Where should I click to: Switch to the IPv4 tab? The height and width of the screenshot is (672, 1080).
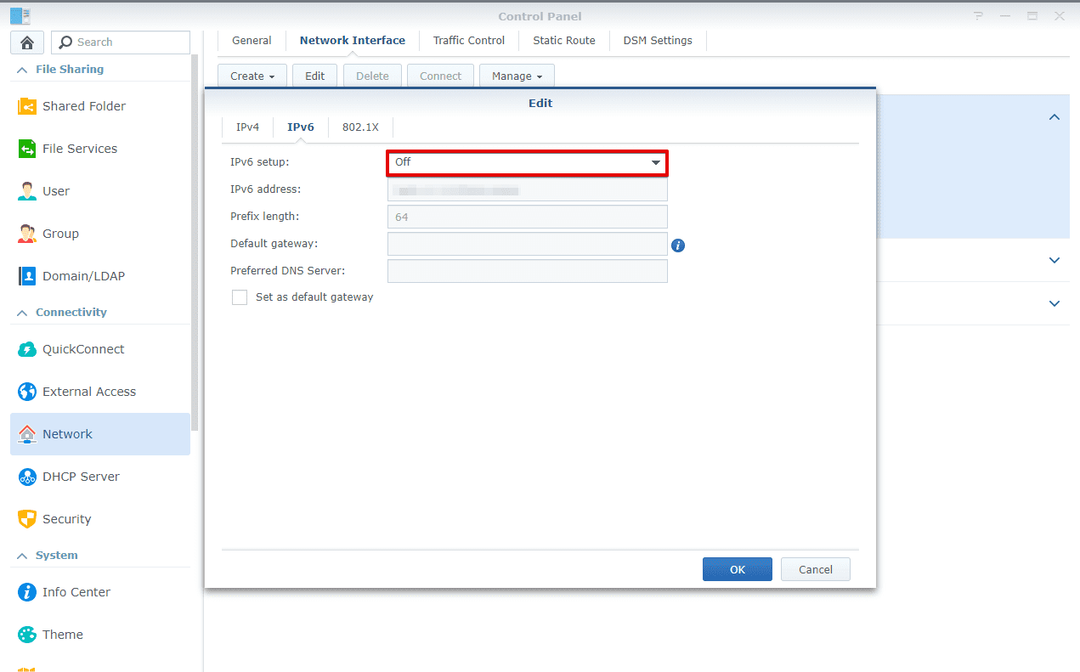[x=247, y=126]
